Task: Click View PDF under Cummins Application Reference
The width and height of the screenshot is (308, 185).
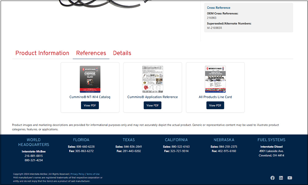Action: 152,105
